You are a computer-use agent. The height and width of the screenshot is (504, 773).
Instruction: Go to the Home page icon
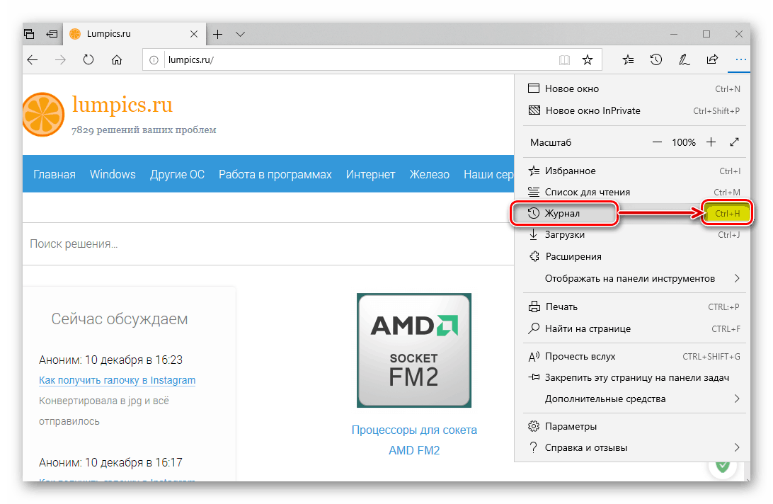pos(118,60)
